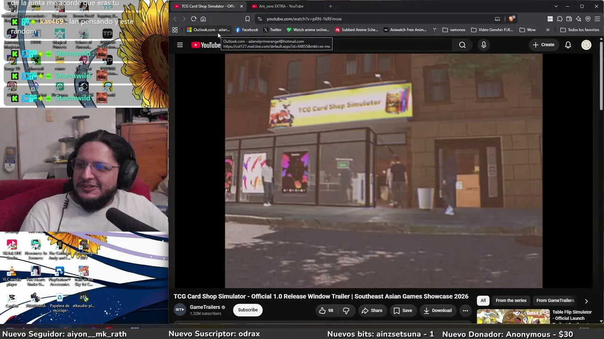
Task: Open the Brave VPN shield icon
Action: pyautogui.click(x=588, y=19)
